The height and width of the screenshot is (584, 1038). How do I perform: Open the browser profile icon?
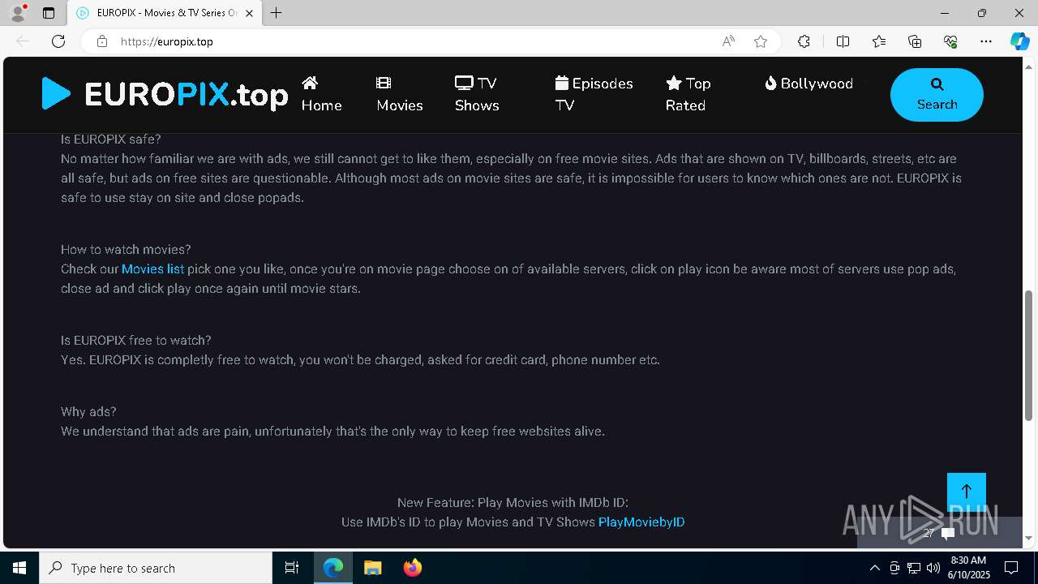pos(18,13)
